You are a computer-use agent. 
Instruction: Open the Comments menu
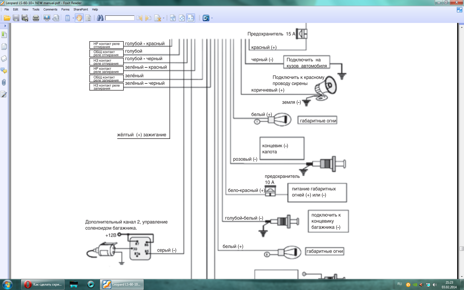point(50,9)
